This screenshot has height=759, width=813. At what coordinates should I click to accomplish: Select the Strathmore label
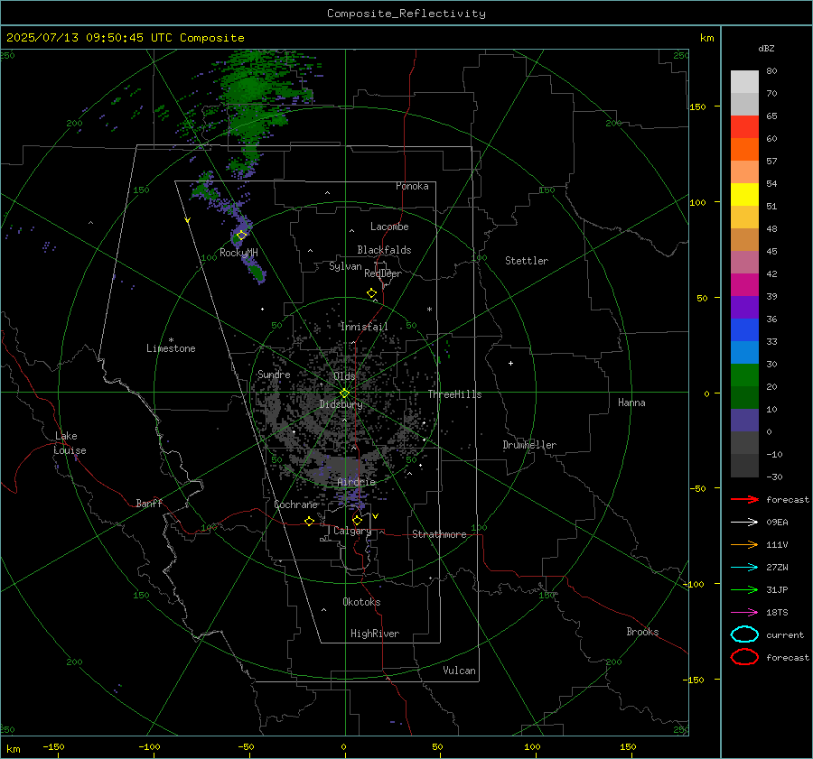tap(439, 534)
